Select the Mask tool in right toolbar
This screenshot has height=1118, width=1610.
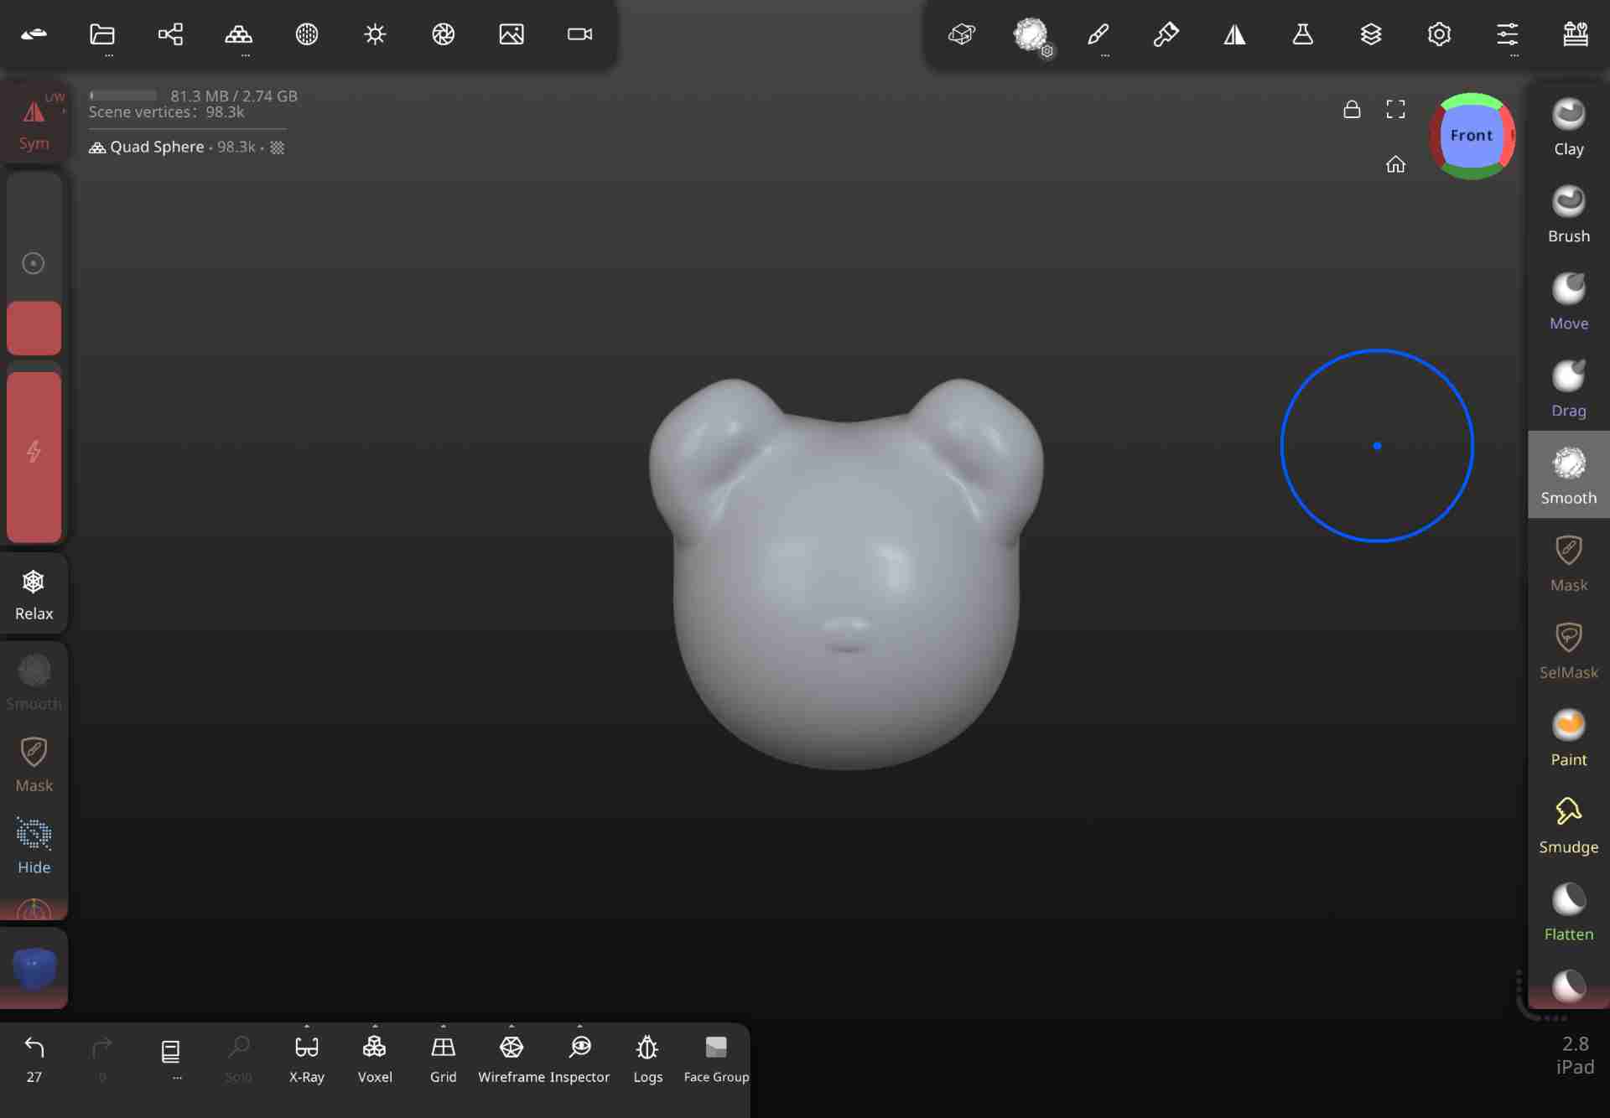[1569, 563]
